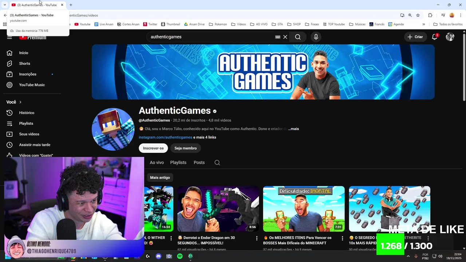The height and width of the screenshot is (262, 466).
Task: Open the Chrome profile avatar
Action: tap(452, 15)
